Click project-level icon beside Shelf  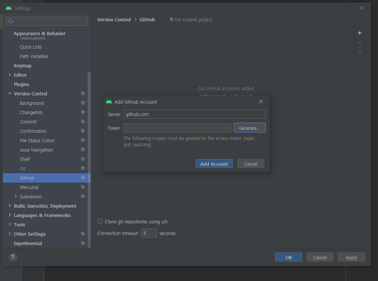point(83,159)
